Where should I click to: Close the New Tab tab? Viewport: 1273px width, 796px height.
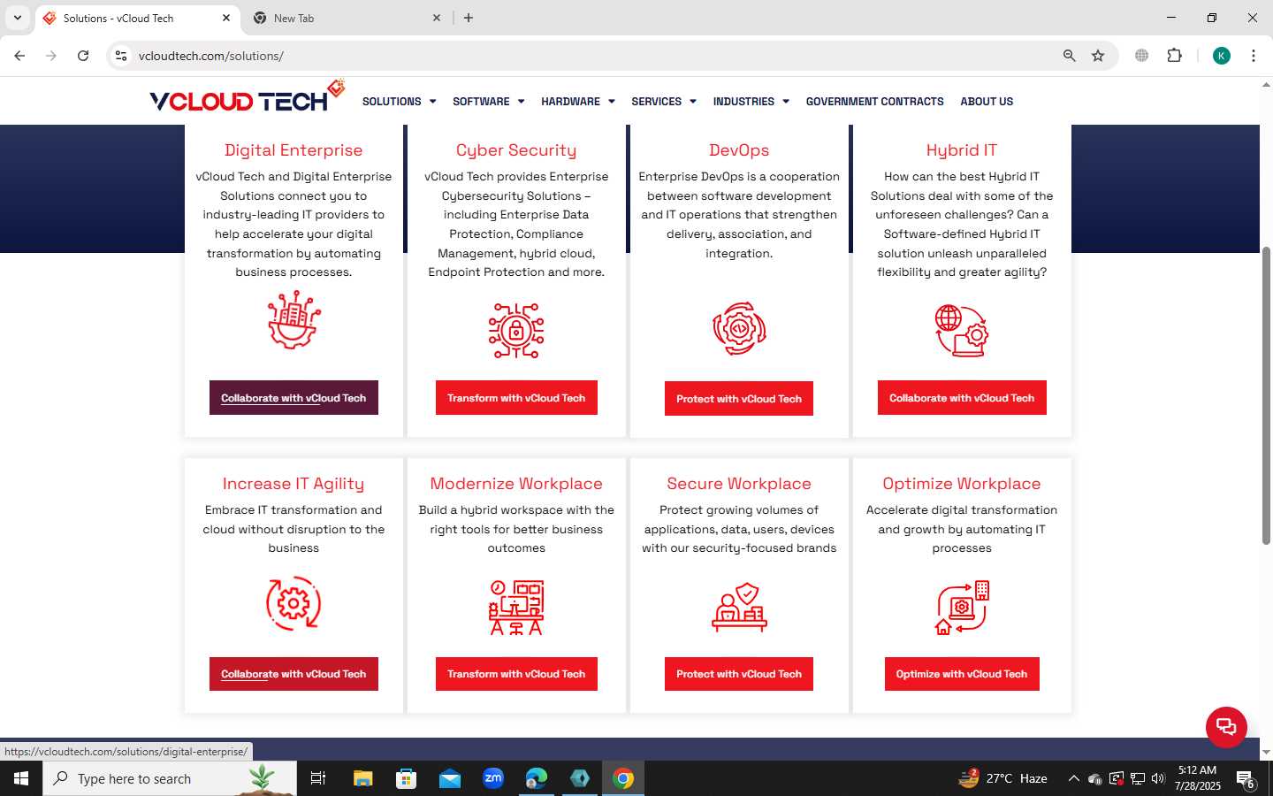point(436,18)
